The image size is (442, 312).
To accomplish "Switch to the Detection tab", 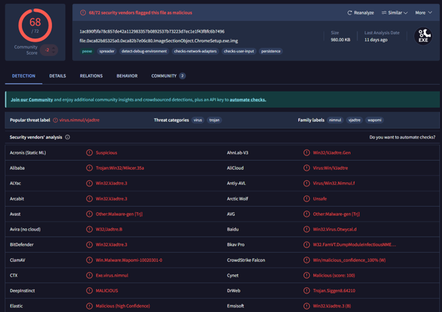I will (24, 76).
